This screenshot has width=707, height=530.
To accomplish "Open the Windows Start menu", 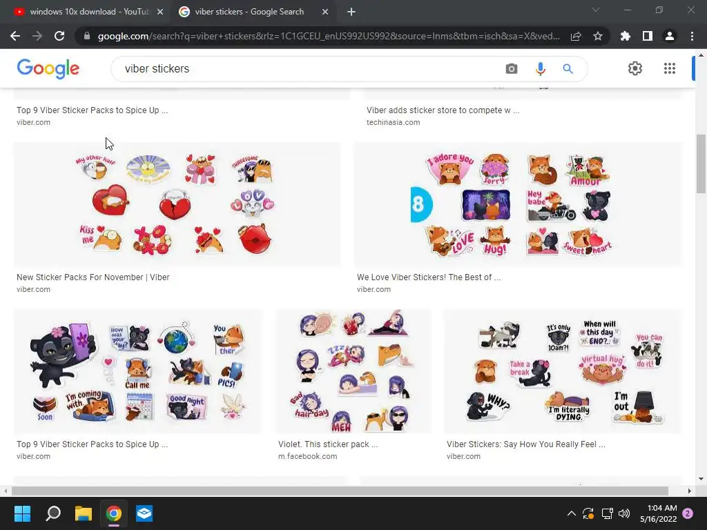I will coord(22,513).
